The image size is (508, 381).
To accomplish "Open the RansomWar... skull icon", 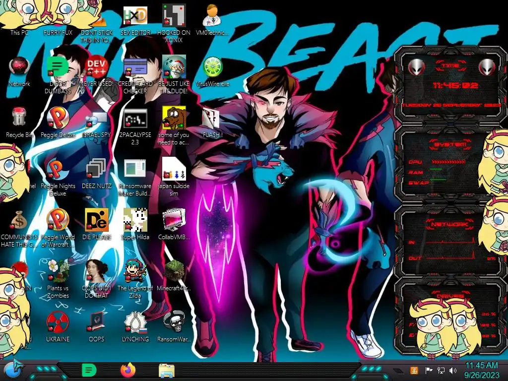I will 174,327.
